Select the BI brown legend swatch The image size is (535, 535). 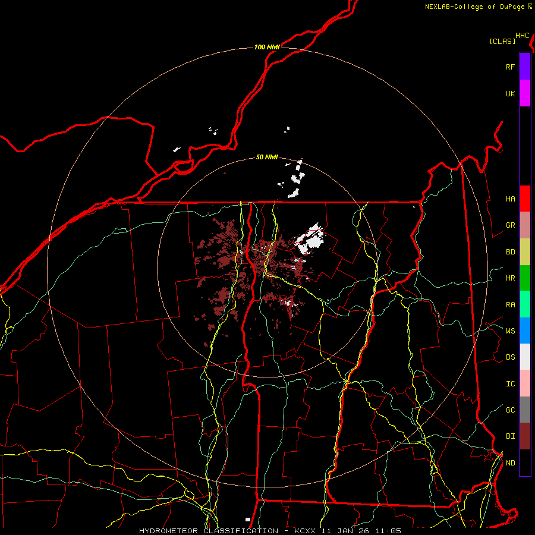525,436
